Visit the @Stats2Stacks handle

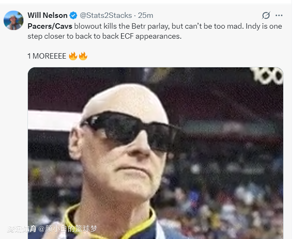point(106,15)
